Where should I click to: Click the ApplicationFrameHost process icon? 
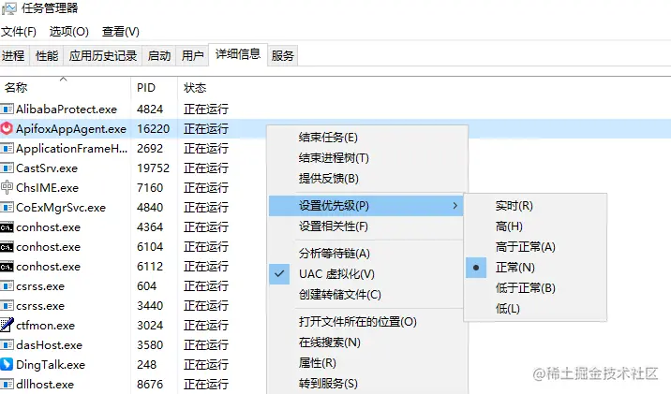(x=7, y=149)
